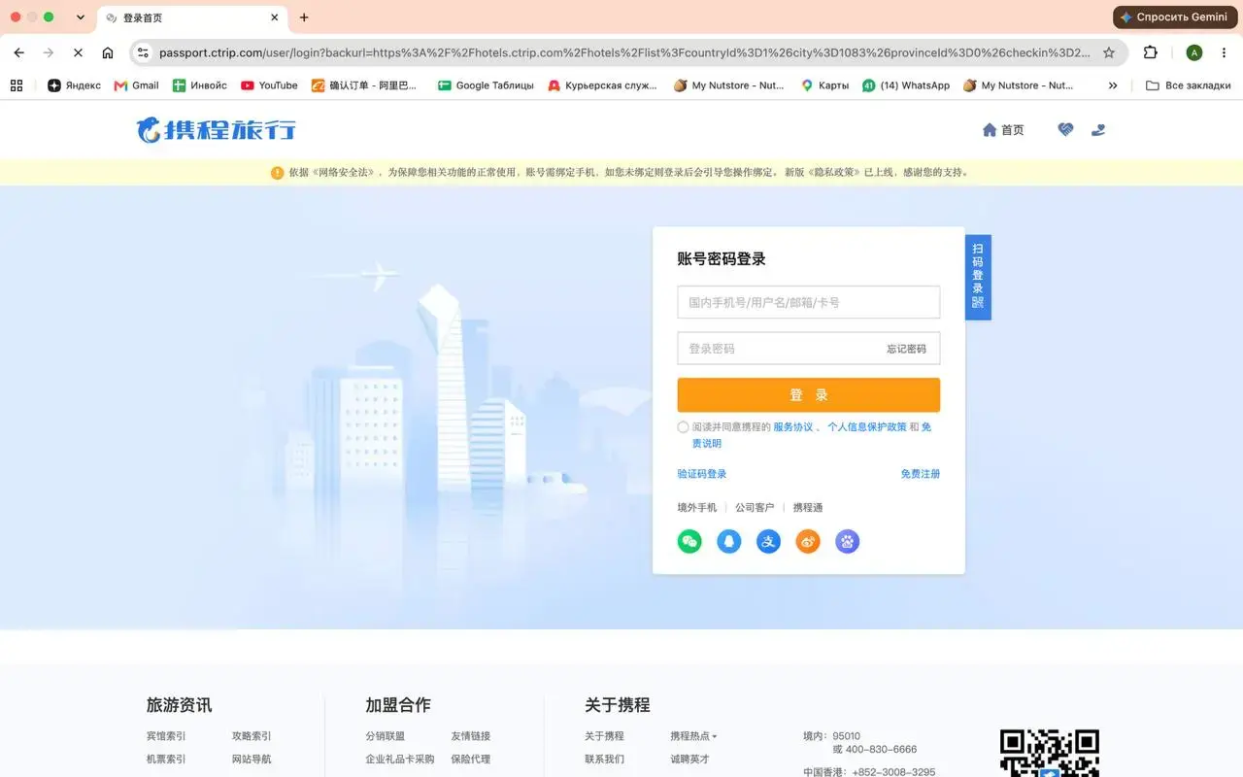Click 免费注册 free registration link

[920, 474]
